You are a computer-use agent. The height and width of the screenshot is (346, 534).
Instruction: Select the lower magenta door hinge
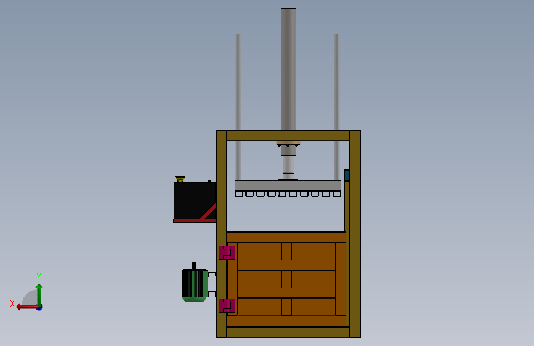click(227, 305)
